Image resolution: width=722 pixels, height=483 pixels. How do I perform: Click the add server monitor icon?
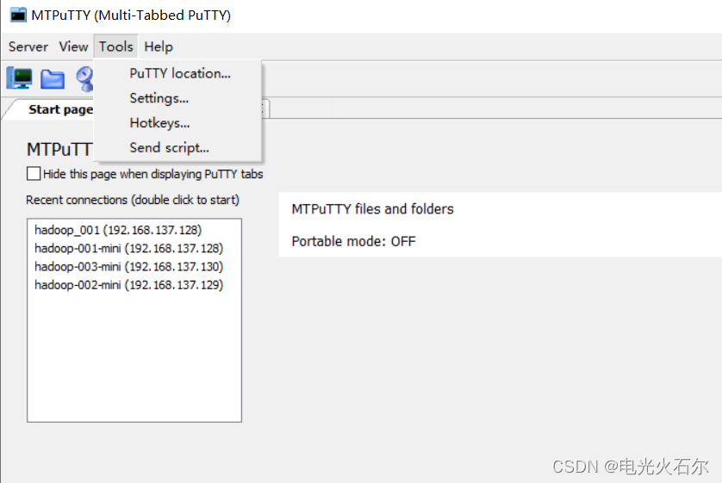click(19, 78)
